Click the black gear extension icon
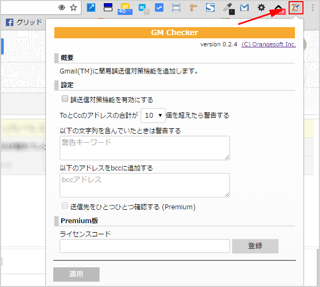The height and width of the screenshot is (287, 320). (x=261, y=8)
